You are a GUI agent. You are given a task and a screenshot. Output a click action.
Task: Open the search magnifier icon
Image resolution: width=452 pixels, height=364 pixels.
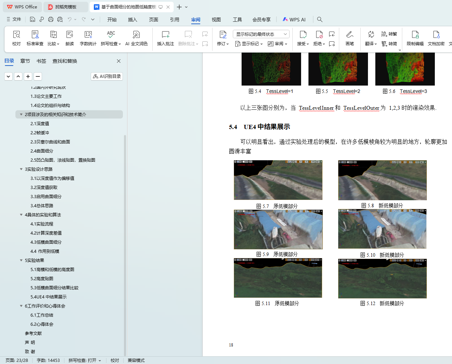[x=320, y=19]
